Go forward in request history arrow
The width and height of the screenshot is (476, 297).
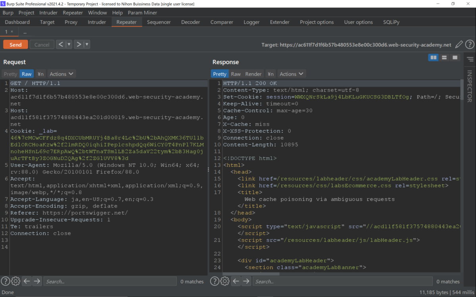[79, 44]
